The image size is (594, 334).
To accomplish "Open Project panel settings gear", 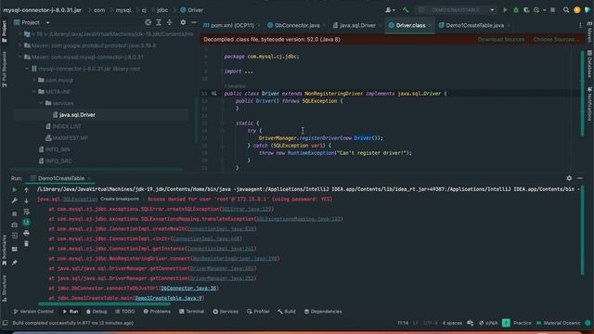I will point(183,22).
